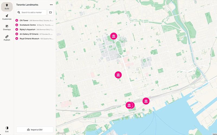Click the easternmost museum pin near the waterfront
Viewport: 217px width, 135px height.
point(146,101)
